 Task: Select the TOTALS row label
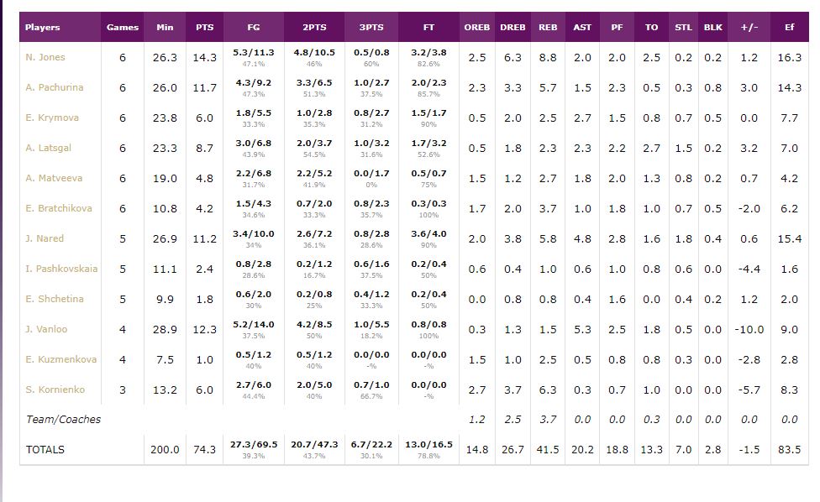pos(45,450)
